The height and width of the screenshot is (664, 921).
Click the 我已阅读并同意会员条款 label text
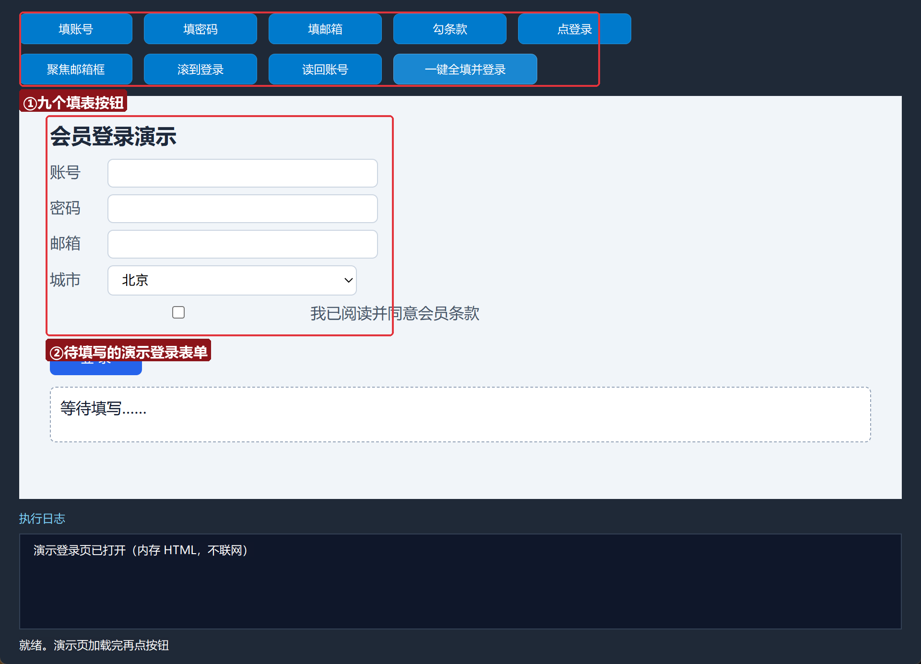[x=395, y=313]
